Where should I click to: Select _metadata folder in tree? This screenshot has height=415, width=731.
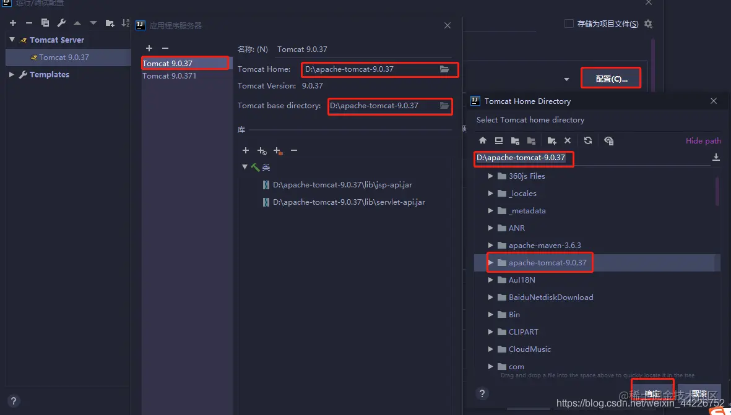click(x=527, y=210)
